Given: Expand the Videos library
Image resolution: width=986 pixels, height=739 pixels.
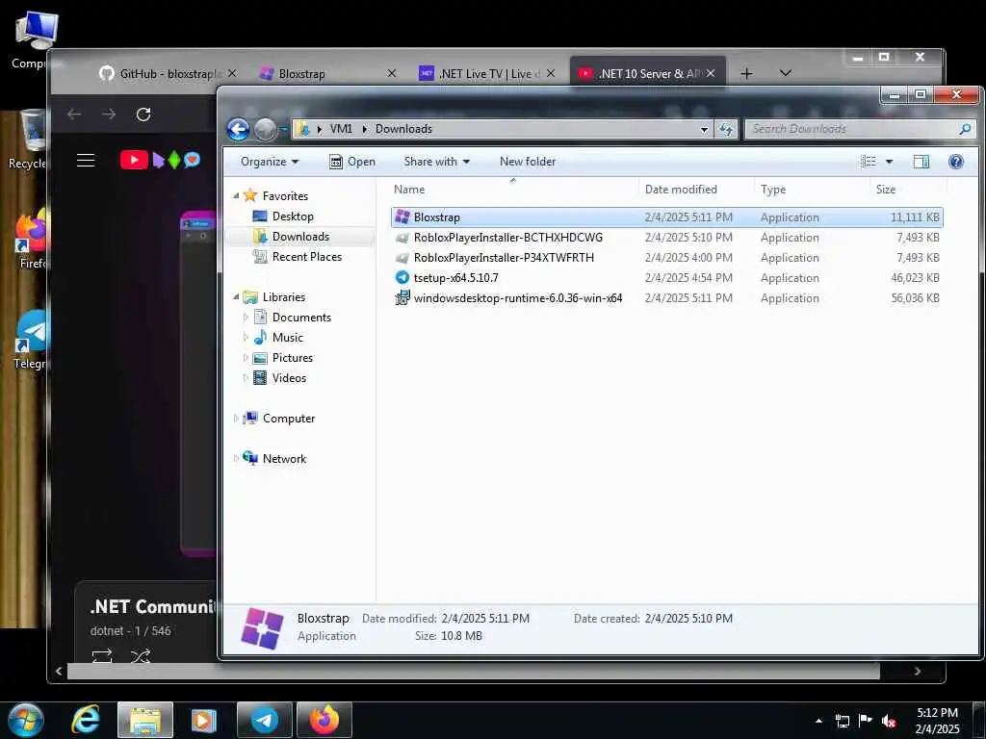Looking at the screenshot, I should (x=246, y=377).
